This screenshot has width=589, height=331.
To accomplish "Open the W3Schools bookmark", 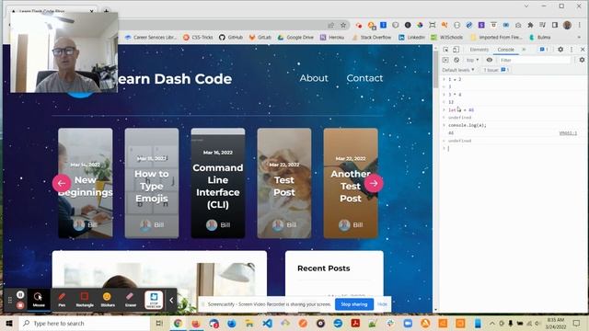I will point(447,37).
